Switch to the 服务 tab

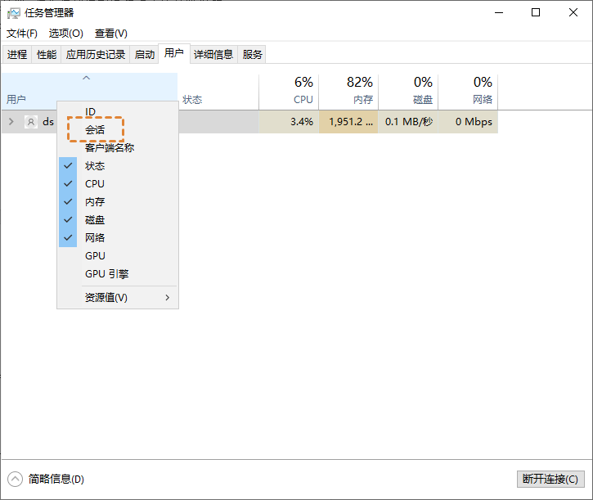coord(252,55)
